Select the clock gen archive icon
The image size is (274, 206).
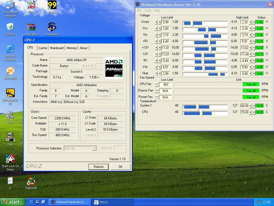[x=31, y=30]
